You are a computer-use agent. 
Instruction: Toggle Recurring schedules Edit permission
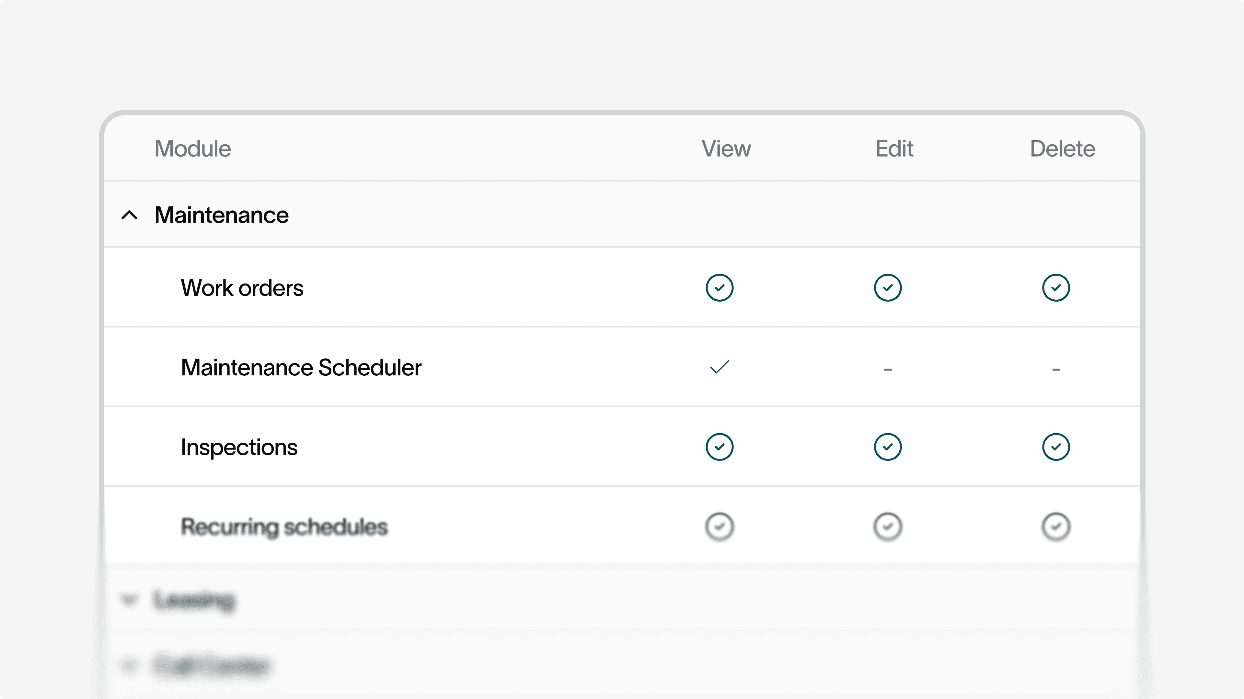coord(888,526)
